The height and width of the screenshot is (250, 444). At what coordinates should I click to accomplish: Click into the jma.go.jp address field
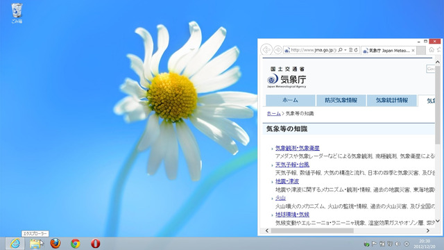pyautogui.click(x=313, y=50)
